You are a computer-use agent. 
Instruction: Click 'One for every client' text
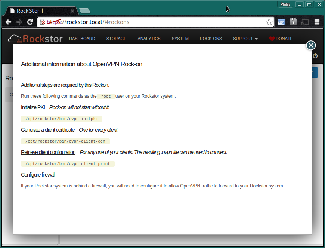[x=98, y=130]
